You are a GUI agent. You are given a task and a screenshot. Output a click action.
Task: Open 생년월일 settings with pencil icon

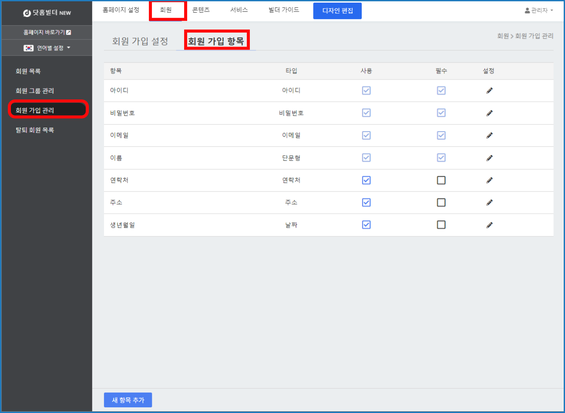tap(489, 225)
